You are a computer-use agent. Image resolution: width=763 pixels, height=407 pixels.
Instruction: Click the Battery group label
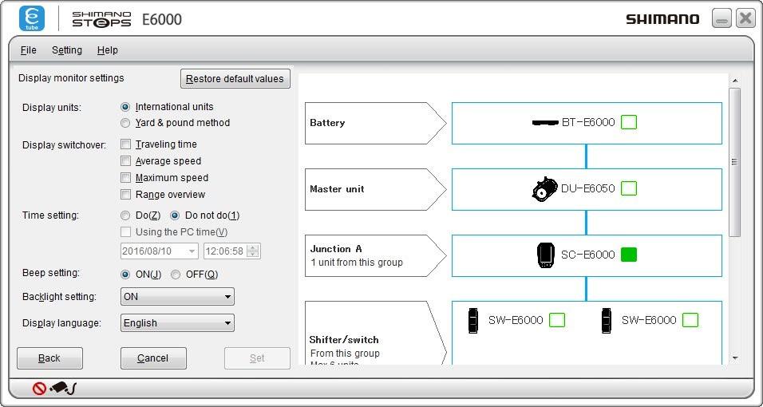[375, 123]
